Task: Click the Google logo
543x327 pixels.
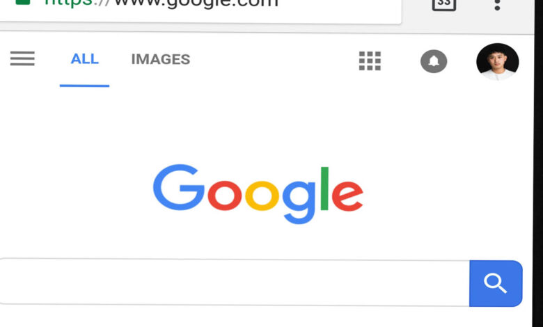Action: [258, 194]
